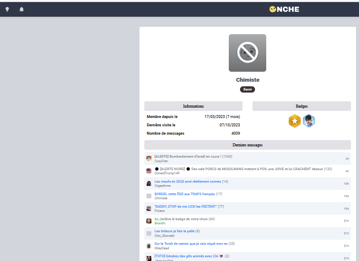The height and width of the screenshot is (261, 359).
Task: Click the Putaso avatar icon
Action: point(149,208)
